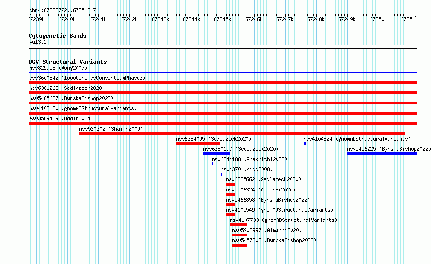Open nsv4370 (Kidd2008) label
431x264 pixels.
246,169
